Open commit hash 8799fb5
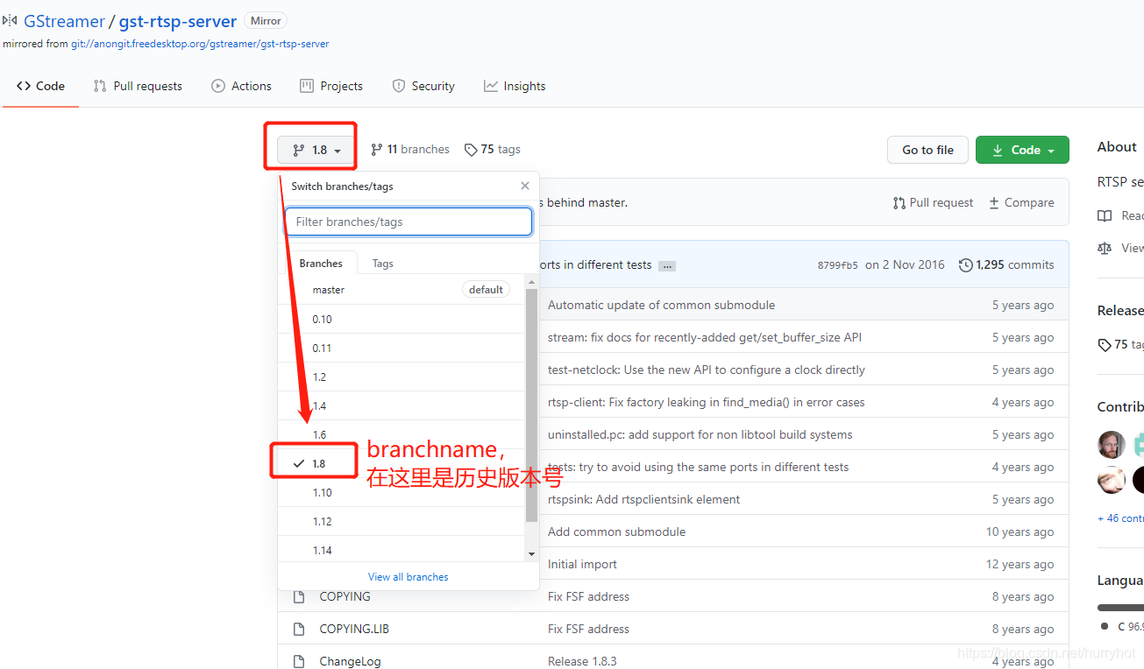The height and width of the screenshot is (669, 1144). (838, 265)
